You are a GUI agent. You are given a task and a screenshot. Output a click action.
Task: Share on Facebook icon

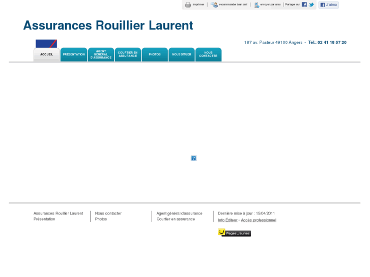(x=304, y=5)
